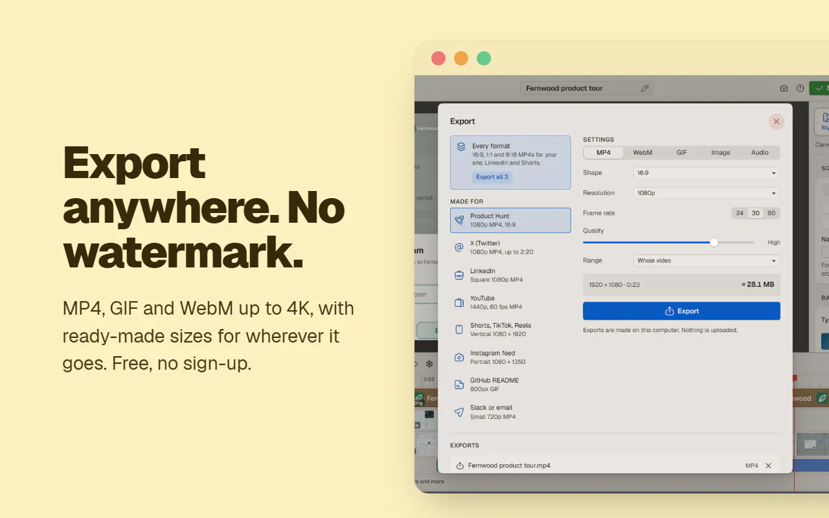Switch to the WebM format tab
This screenshot has height=518, width=829.
[642, 153]
